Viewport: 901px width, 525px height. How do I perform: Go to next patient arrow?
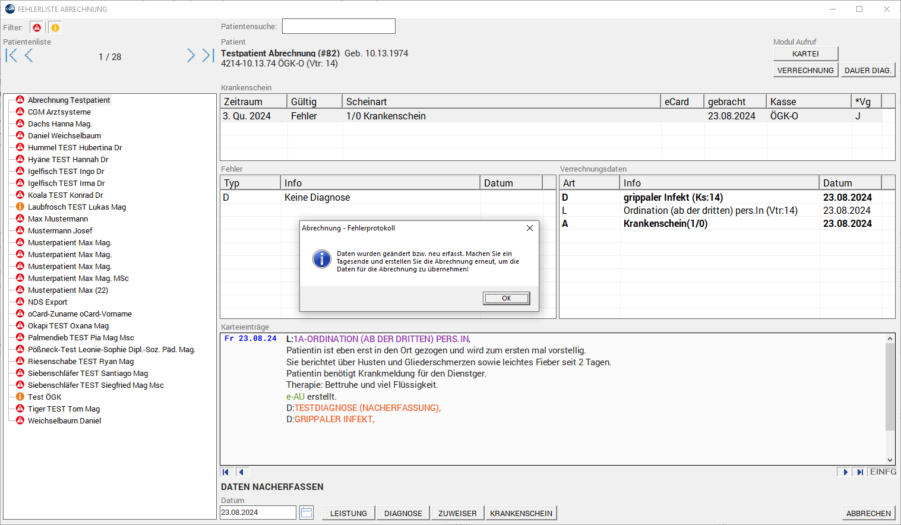point(191,56)
